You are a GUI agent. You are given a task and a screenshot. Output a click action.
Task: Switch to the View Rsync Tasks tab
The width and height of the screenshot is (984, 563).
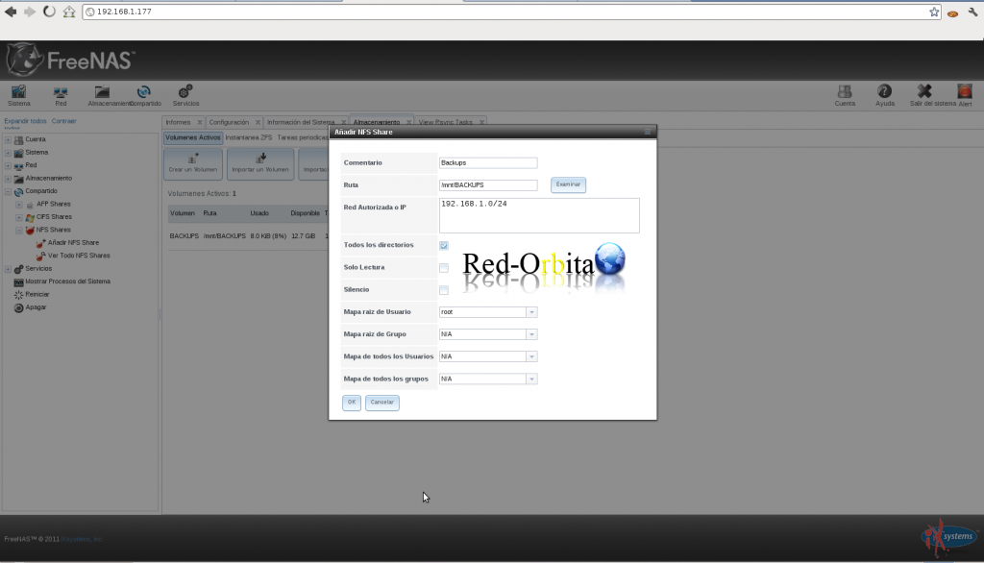click(x=446, y=122)
